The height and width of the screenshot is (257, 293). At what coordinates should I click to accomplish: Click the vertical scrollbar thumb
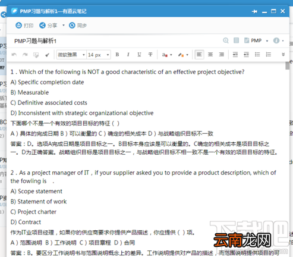tap(287, 65)
